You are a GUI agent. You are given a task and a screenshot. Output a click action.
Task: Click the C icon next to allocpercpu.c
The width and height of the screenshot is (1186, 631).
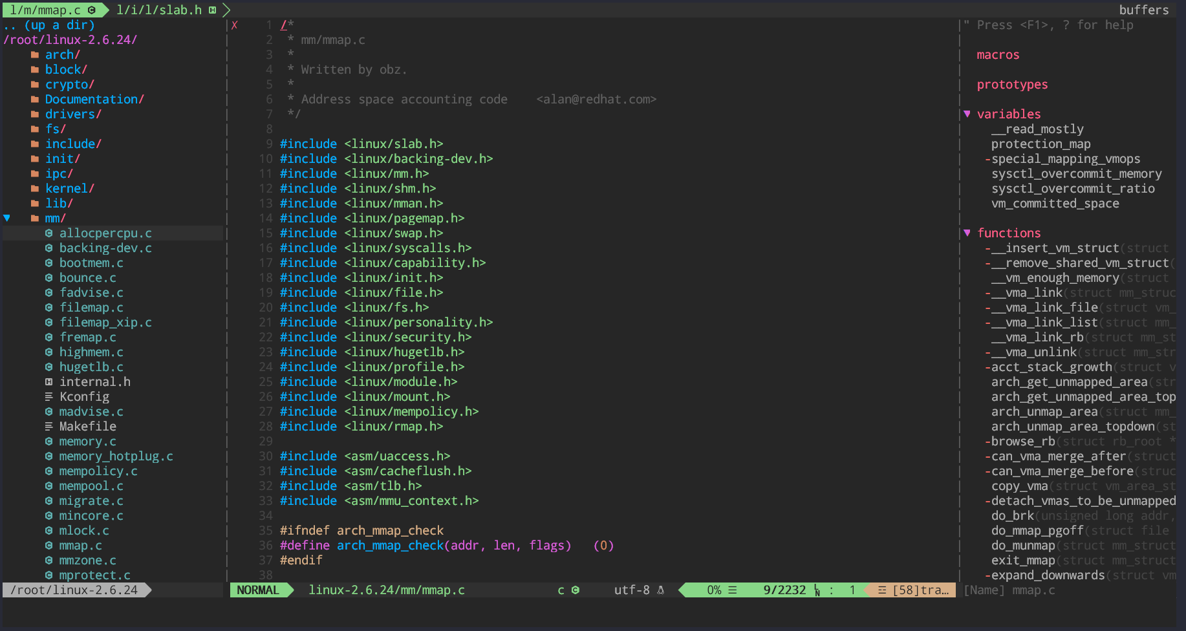(x=49, y=233)
